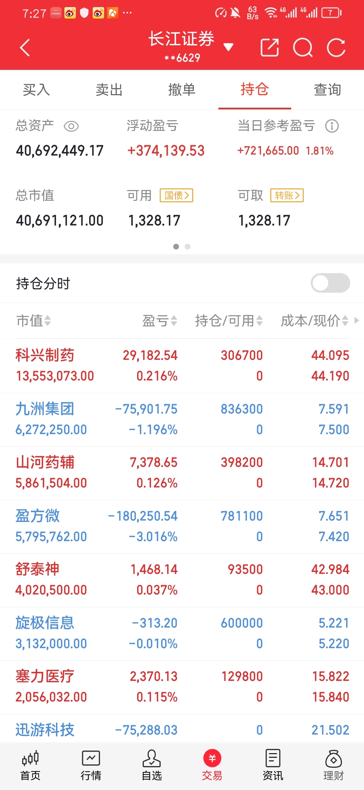This screenshot has height=790, width=364.
Task: Open 自选 watchlist icon
Action: pyautogui.click(x=152, y=766)
